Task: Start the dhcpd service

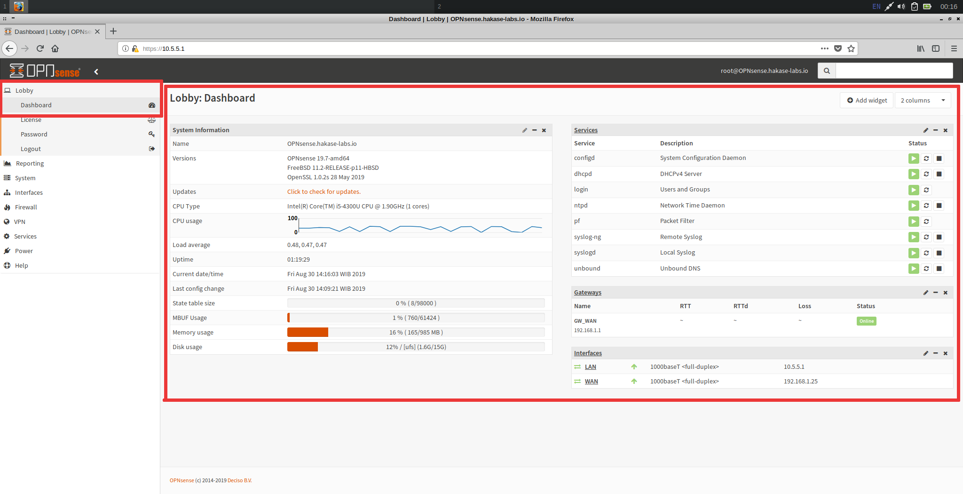Action: pos(913,174)
